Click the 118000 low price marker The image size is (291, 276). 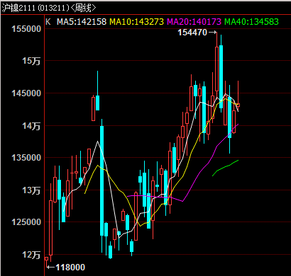point(70,268)
